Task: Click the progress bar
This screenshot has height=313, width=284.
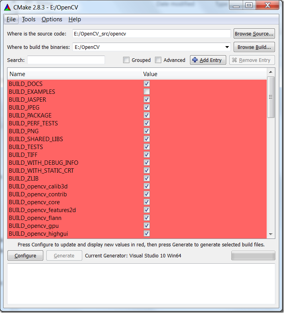Action: click(x=253, y=255)
